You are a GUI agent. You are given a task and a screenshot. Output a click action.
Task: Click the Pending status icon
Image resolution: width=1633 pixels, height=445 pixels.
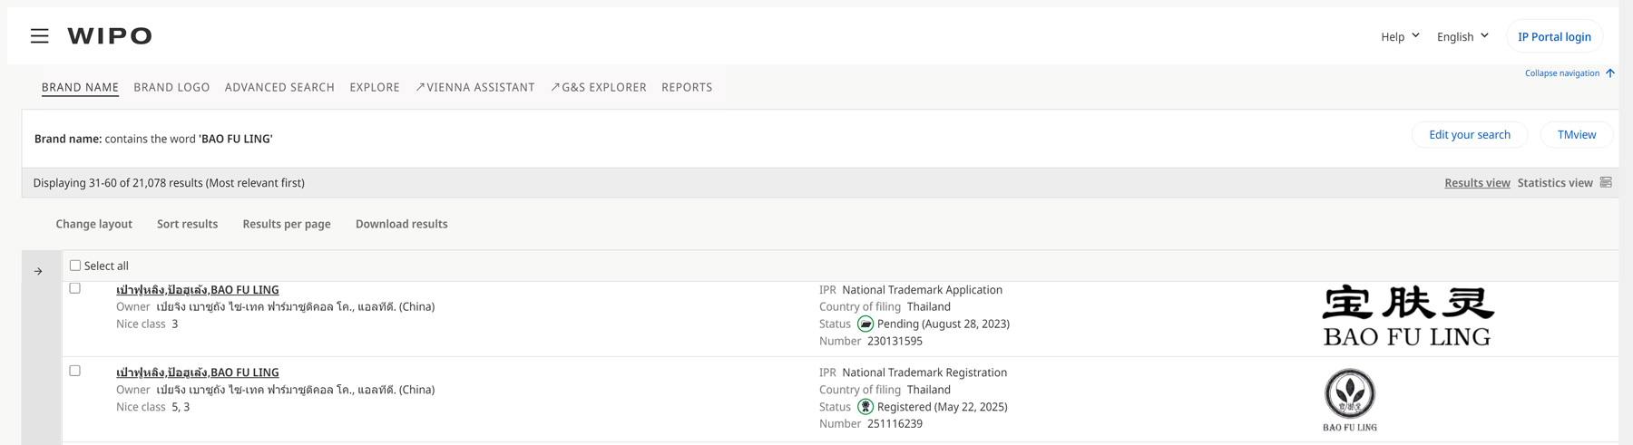(865, 324)
